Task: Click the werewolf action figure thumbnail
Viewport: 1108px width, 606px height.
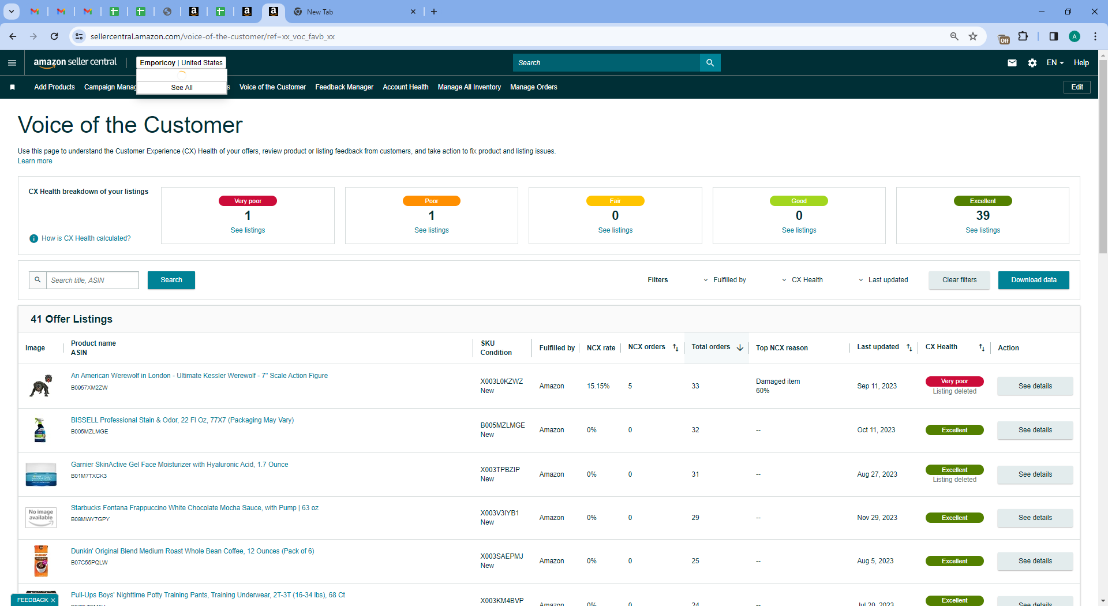Action: click(41, 386)
